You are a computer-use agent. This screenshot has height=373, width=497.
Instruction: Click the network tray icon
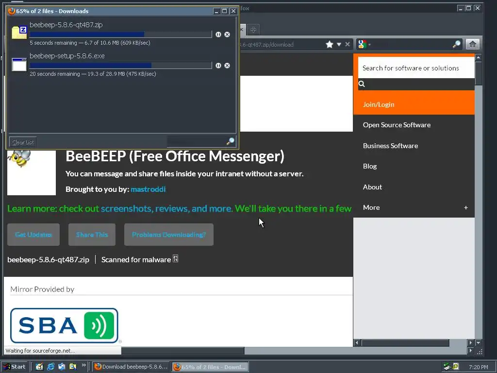point(447,367)
